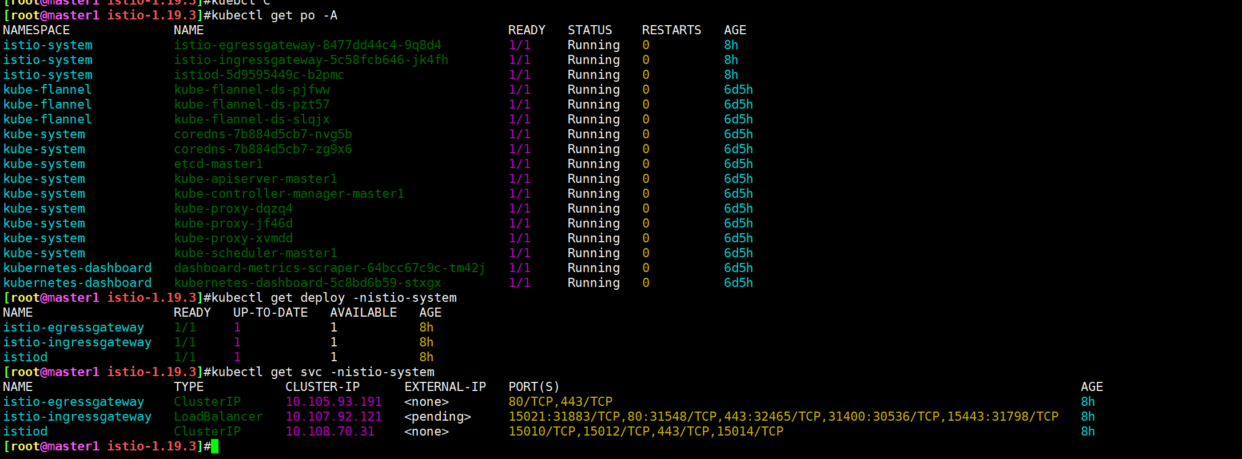Click the STATUS column header in pods table

590,30
